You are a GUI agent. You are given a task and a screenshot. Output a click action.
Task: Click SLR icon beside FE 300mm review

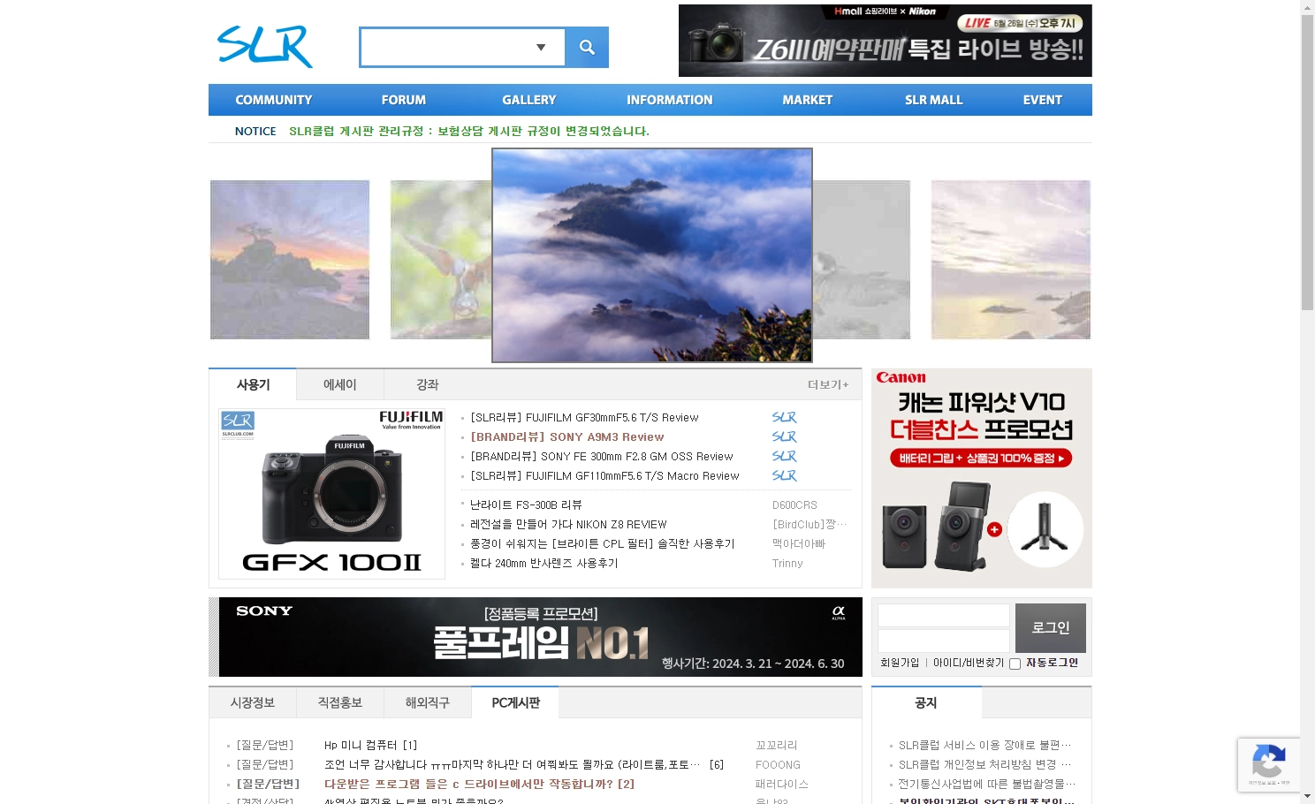click(785, 457)
